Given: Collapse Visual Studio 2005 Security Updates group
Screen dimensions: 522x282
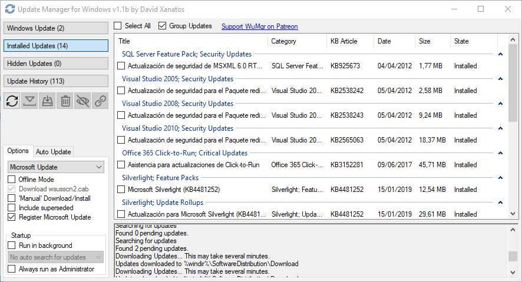Looking at the screenshot, I should pyautogui.click(x=500, y=79).
